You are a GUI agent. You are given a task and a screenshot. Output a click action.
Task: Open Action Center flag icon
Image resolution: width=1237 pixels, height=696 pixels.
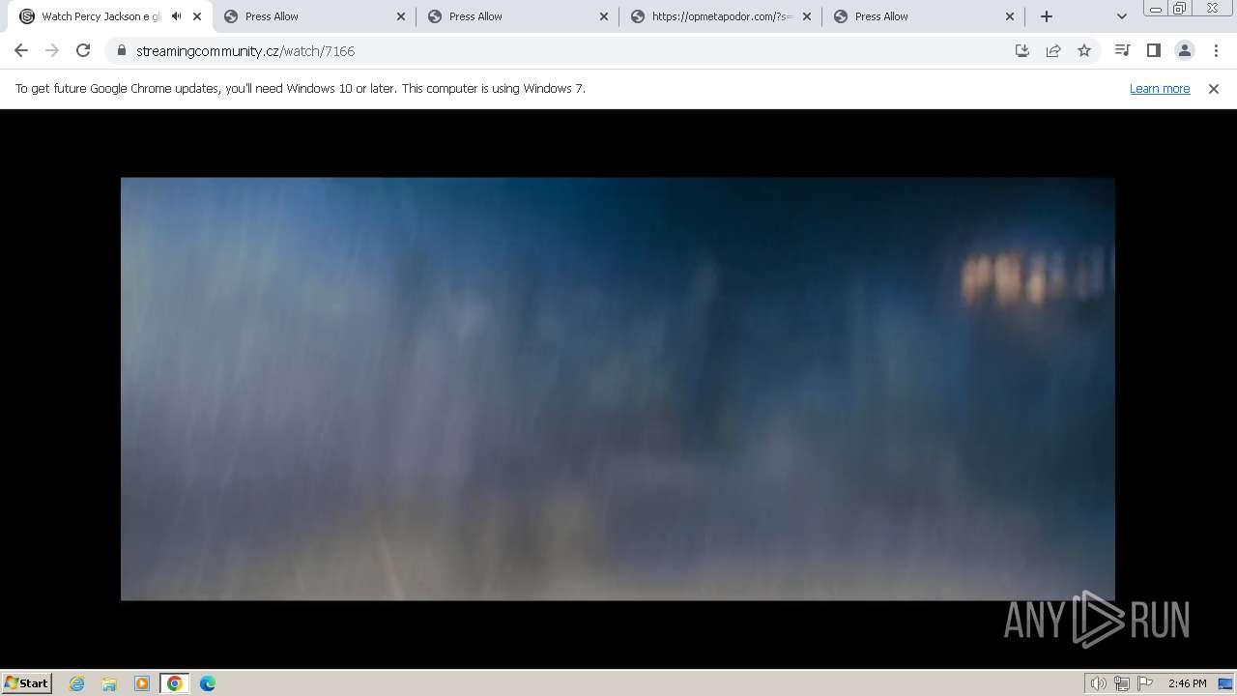point(1145,683)
